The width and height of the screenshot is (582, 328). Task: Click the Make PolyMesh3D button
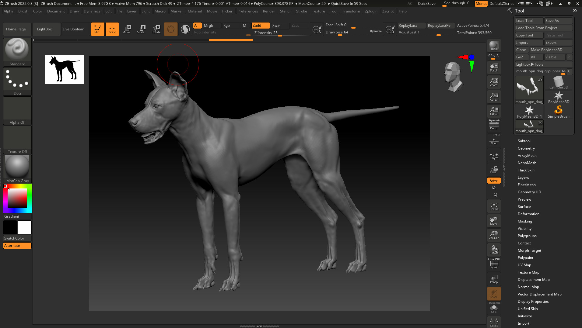coord(551,50)
